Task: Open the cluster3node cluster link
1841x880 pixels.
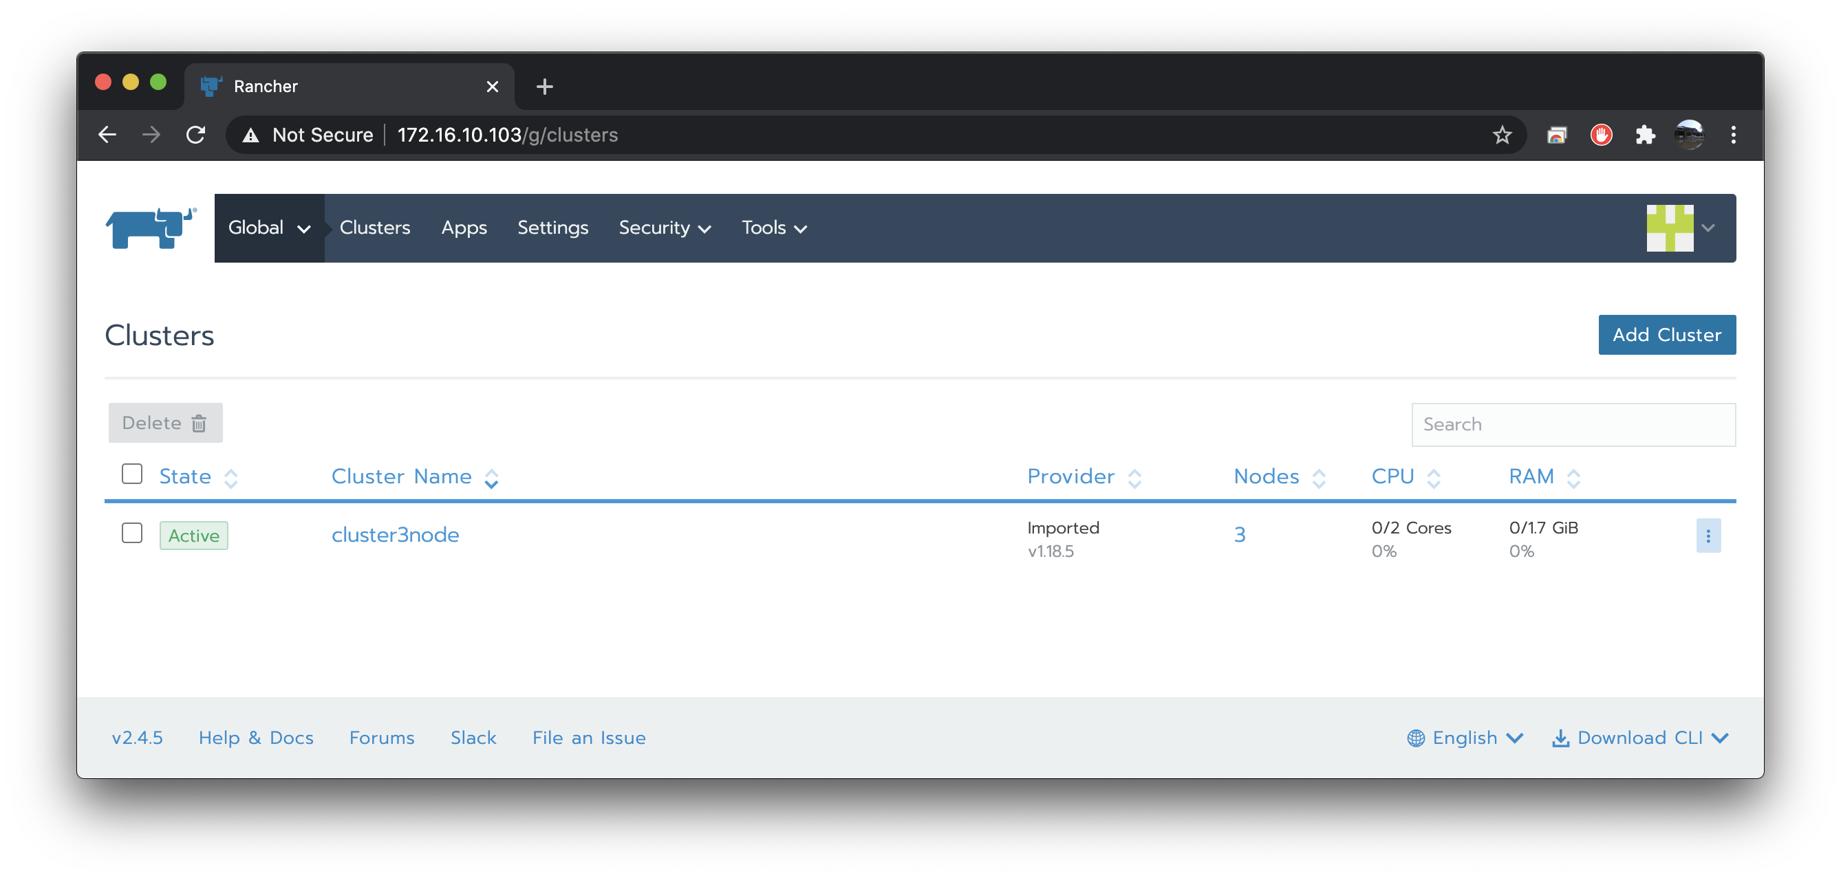Action: coord(395,535)
